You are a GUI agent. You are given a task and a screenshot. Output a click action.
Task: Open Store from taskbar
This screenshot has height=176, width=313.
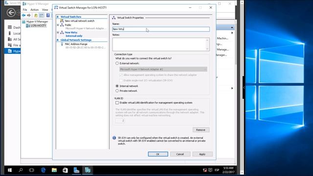tap(65, 170)
